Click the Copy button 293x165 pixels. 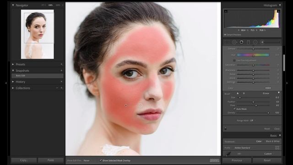[x=24, y=160]
